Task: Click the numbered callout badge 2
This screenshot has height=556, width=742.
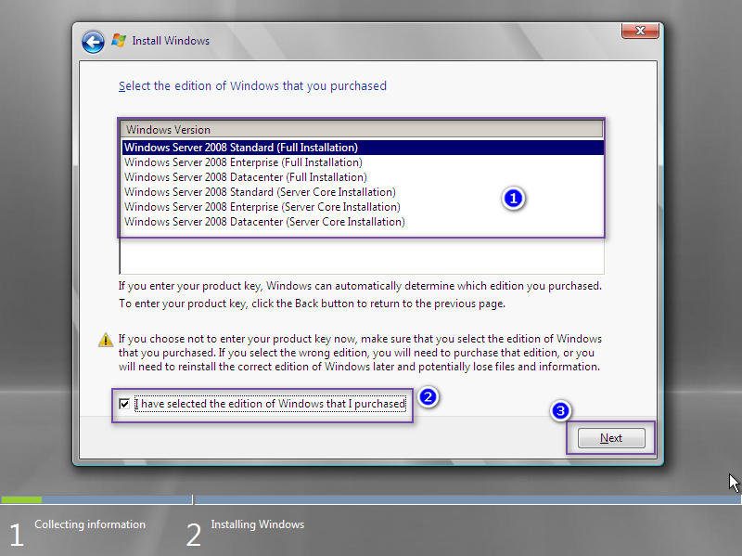Action: (428, 396)
